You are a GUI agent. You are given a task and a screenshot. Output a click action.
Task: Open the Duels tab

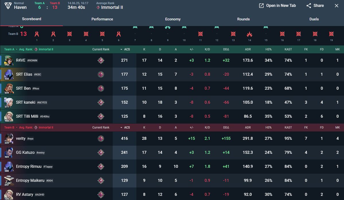click(314, 19)
